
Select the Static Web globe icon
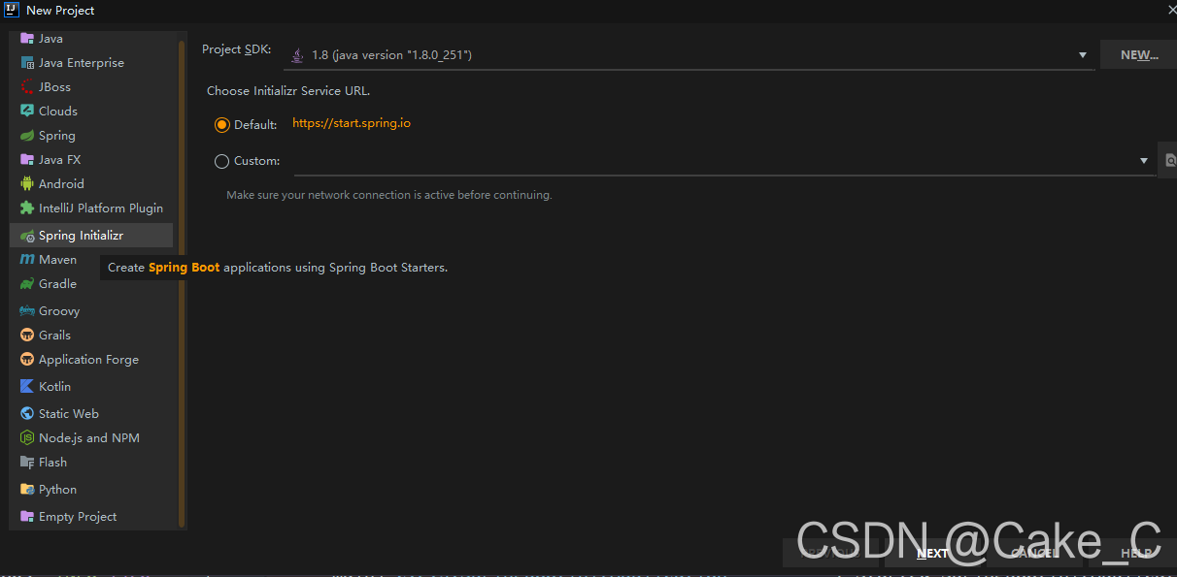[x=27, y=413]
